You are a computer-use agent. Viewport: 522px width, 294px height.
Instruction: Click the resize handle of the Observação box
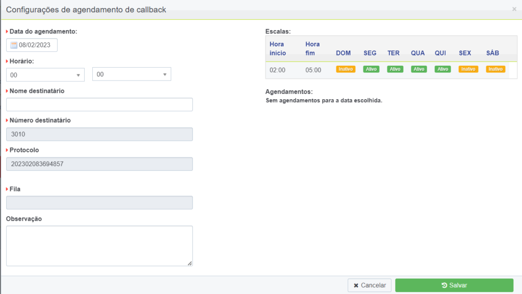(190, 263)
